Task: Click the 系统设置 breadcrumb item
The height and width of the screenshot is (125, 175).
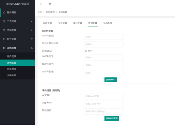Action: (63, 12)
